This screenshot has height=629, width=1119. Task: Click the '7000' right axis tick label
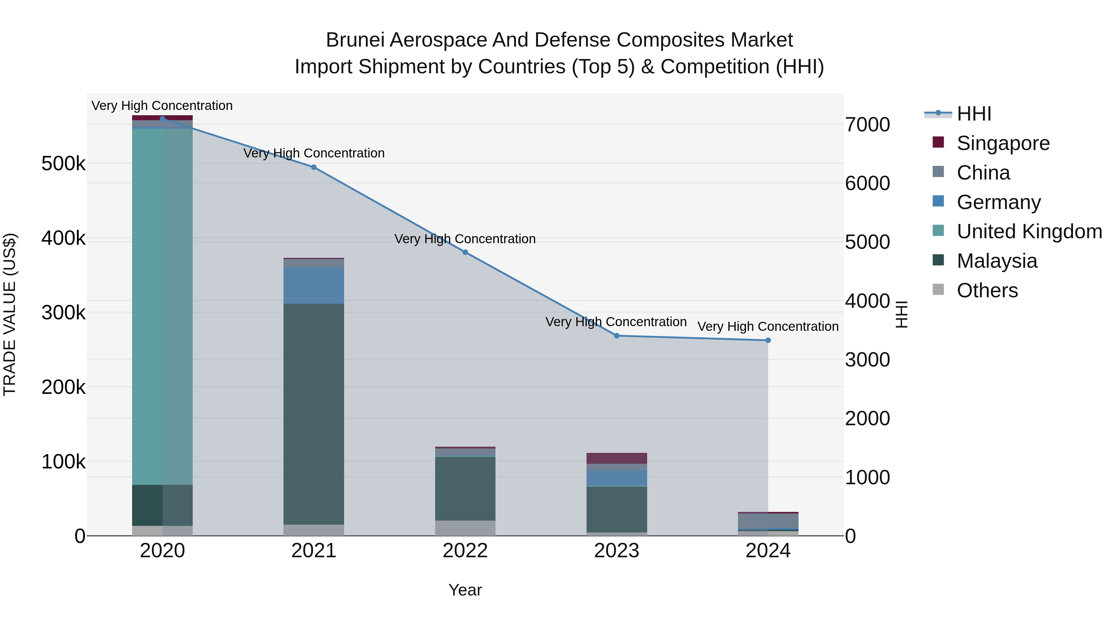(x=868, y=125)
